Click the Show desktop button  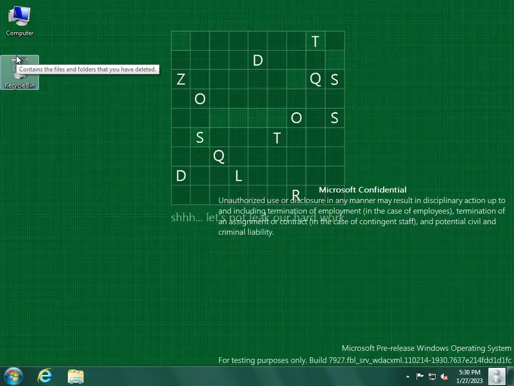[x=510, y=376]
